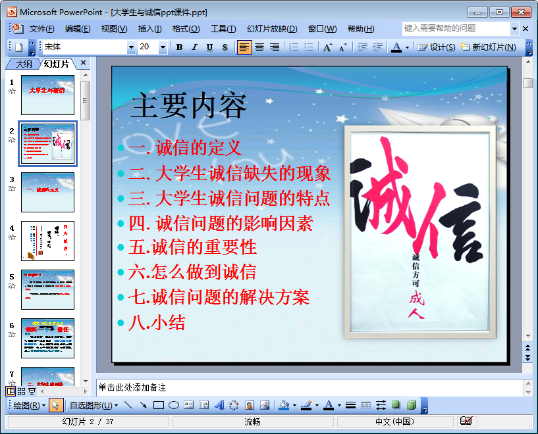538x434 pixels.
Task: Select the Line drawing tool
Action: point(128,406)
